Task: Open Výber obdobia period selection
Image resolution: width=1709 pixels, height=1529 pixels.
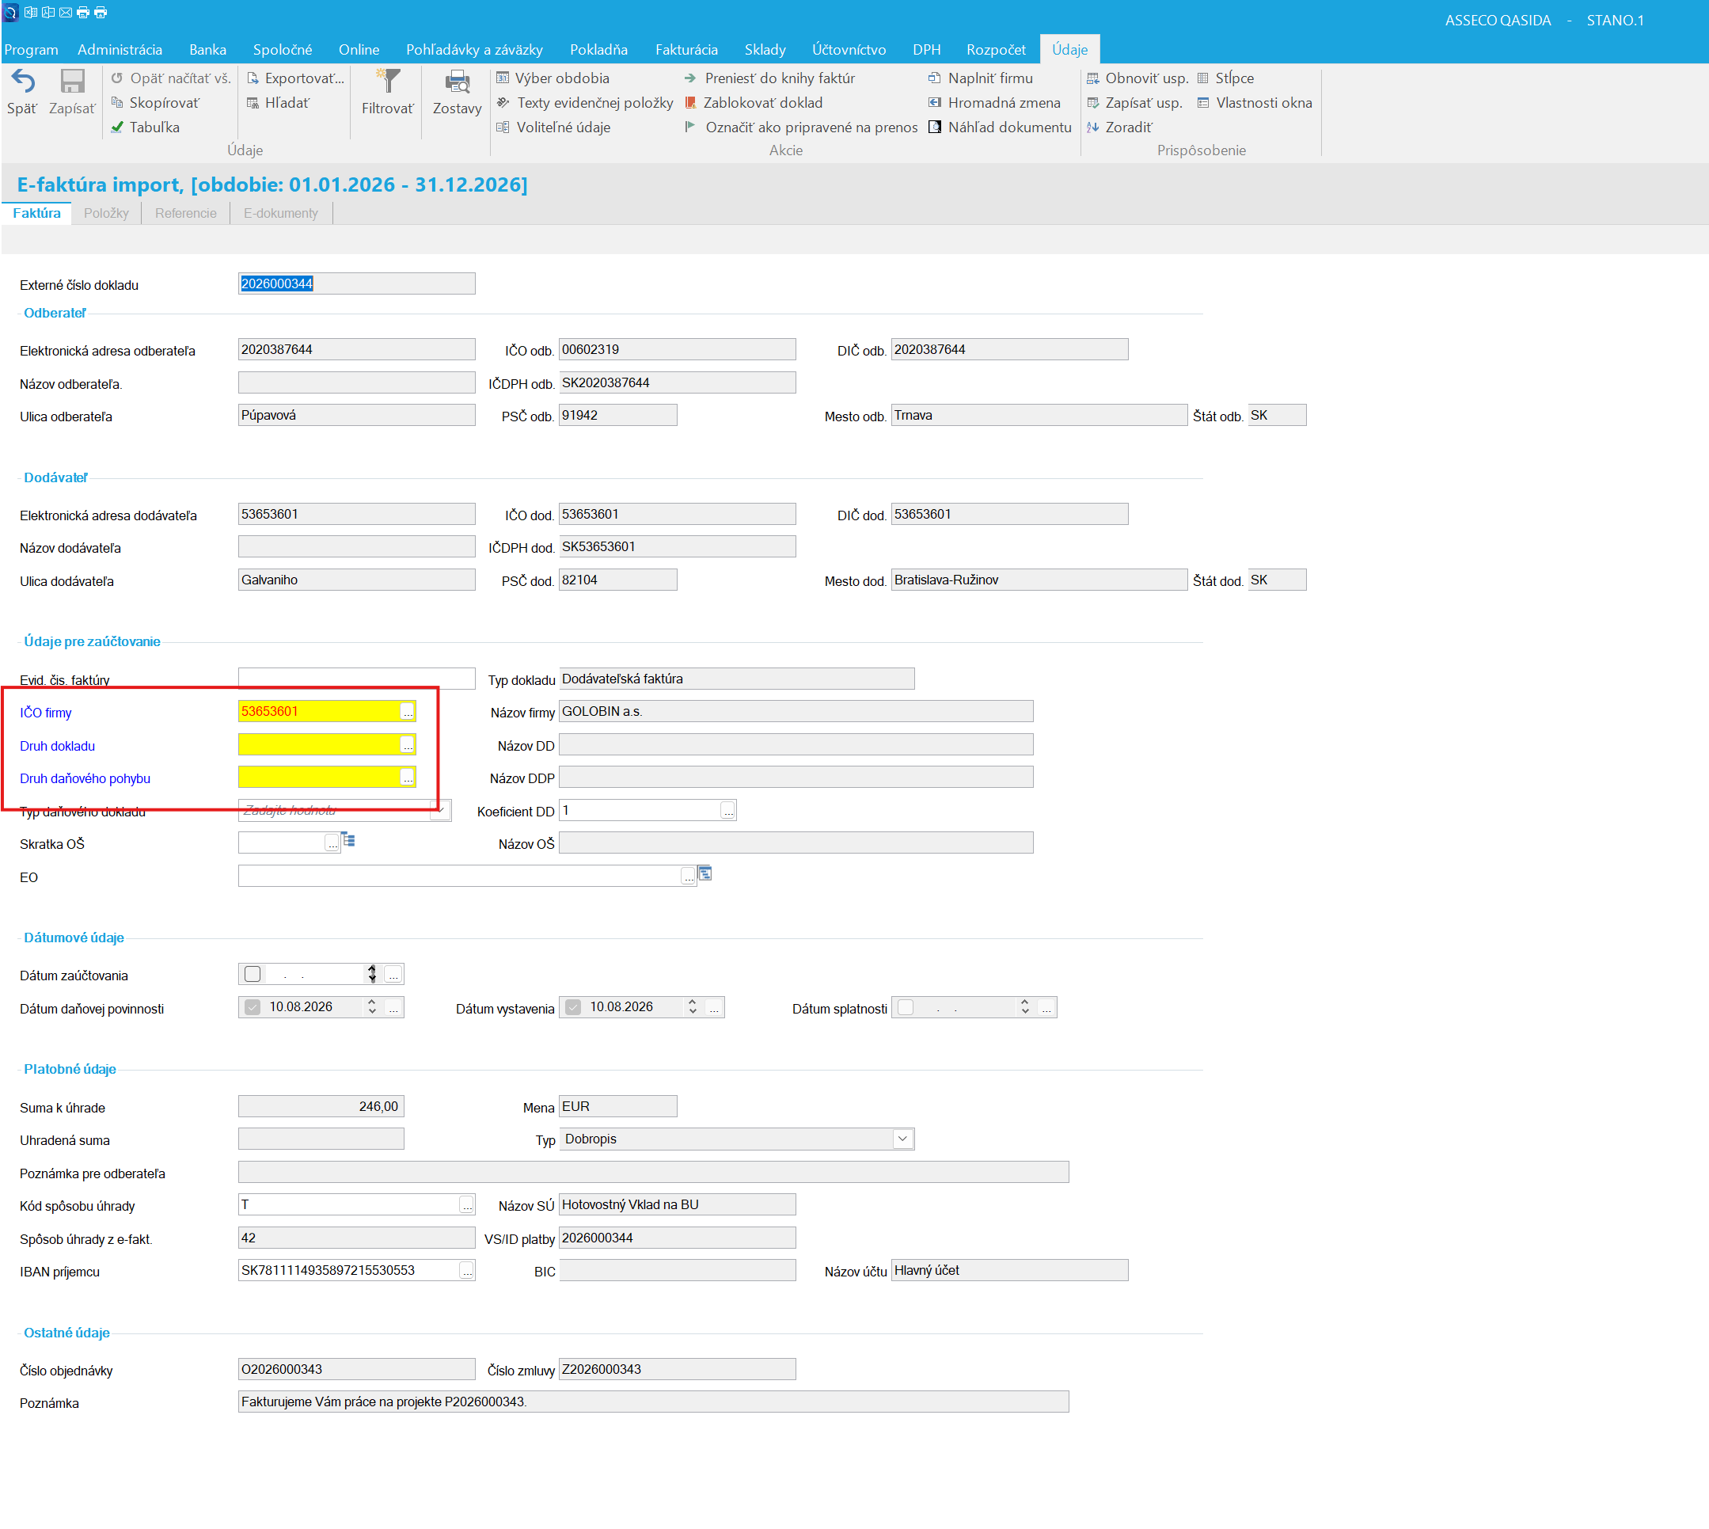Action: click(553, 78)
